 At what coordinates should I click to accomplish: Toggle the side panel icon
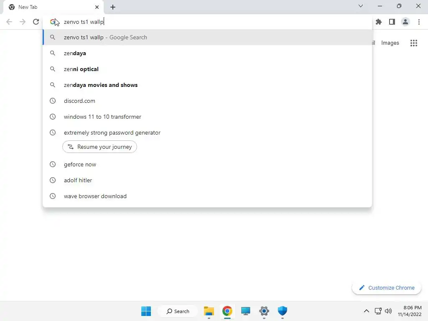click(x=392, y=22)
